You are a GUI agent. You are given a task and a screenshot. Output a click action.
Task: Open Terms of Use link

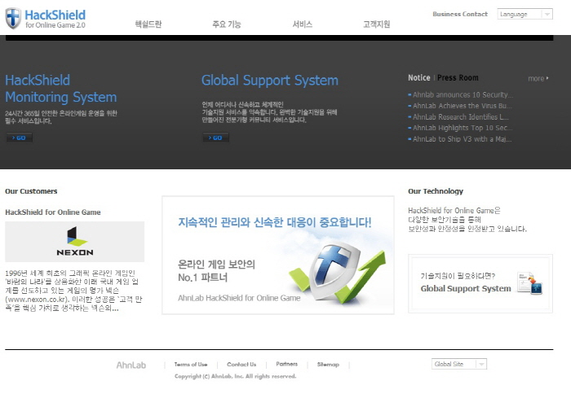(x=191, y=365)
